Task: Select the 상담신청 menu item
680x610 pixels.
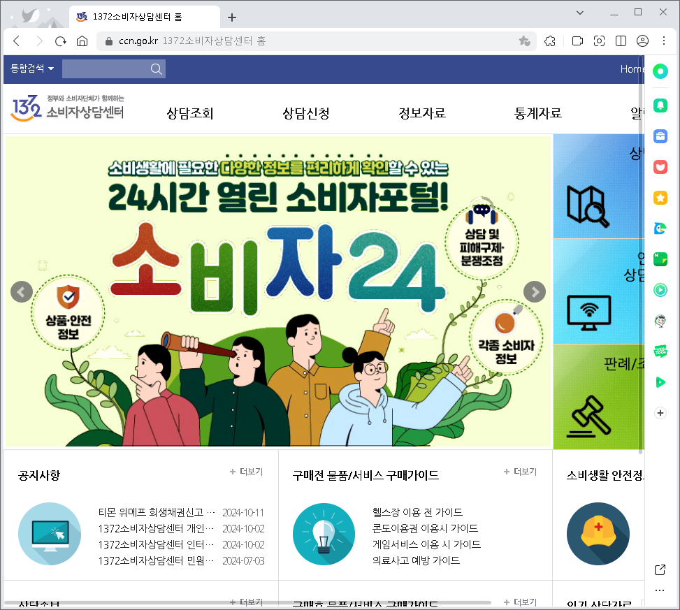Action: (x=305, y=112)
